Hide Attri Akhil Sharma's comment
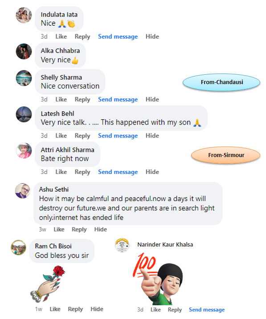266x319 pixels. [x=152, y=172]
